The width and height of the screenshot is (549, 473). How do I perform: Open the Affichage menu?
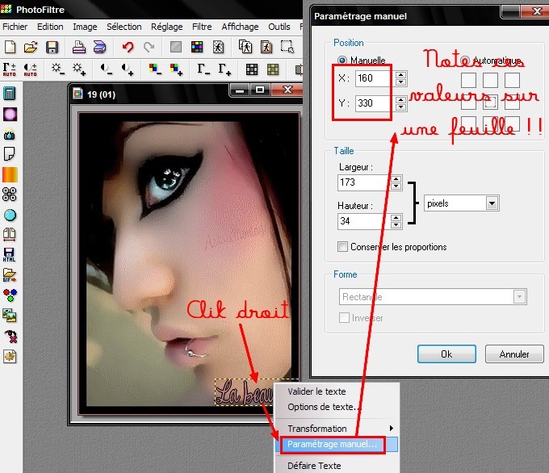[x=240, y=27]
